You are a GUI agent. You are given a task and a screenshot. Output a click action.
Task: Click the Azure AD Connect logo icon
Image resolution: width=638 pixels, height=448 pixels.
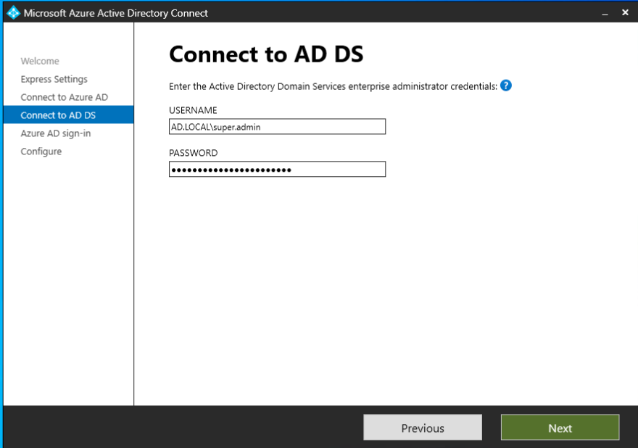(x=13, y=12)
